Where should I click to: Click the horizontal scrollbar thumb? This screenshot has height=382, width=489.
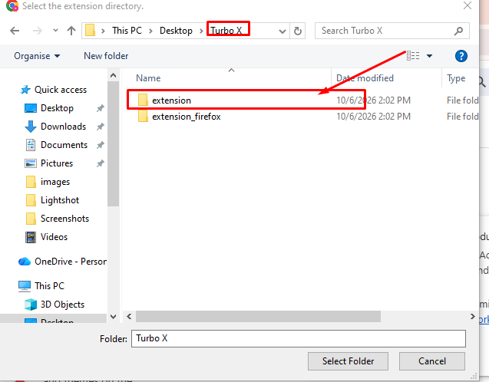pos(258,316)
